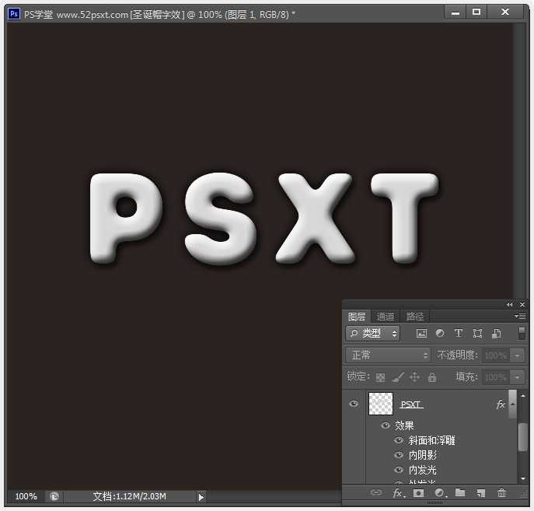Collapse PSXT layer effects list arrow
The image size is (534, 511).
coord(513,404)
